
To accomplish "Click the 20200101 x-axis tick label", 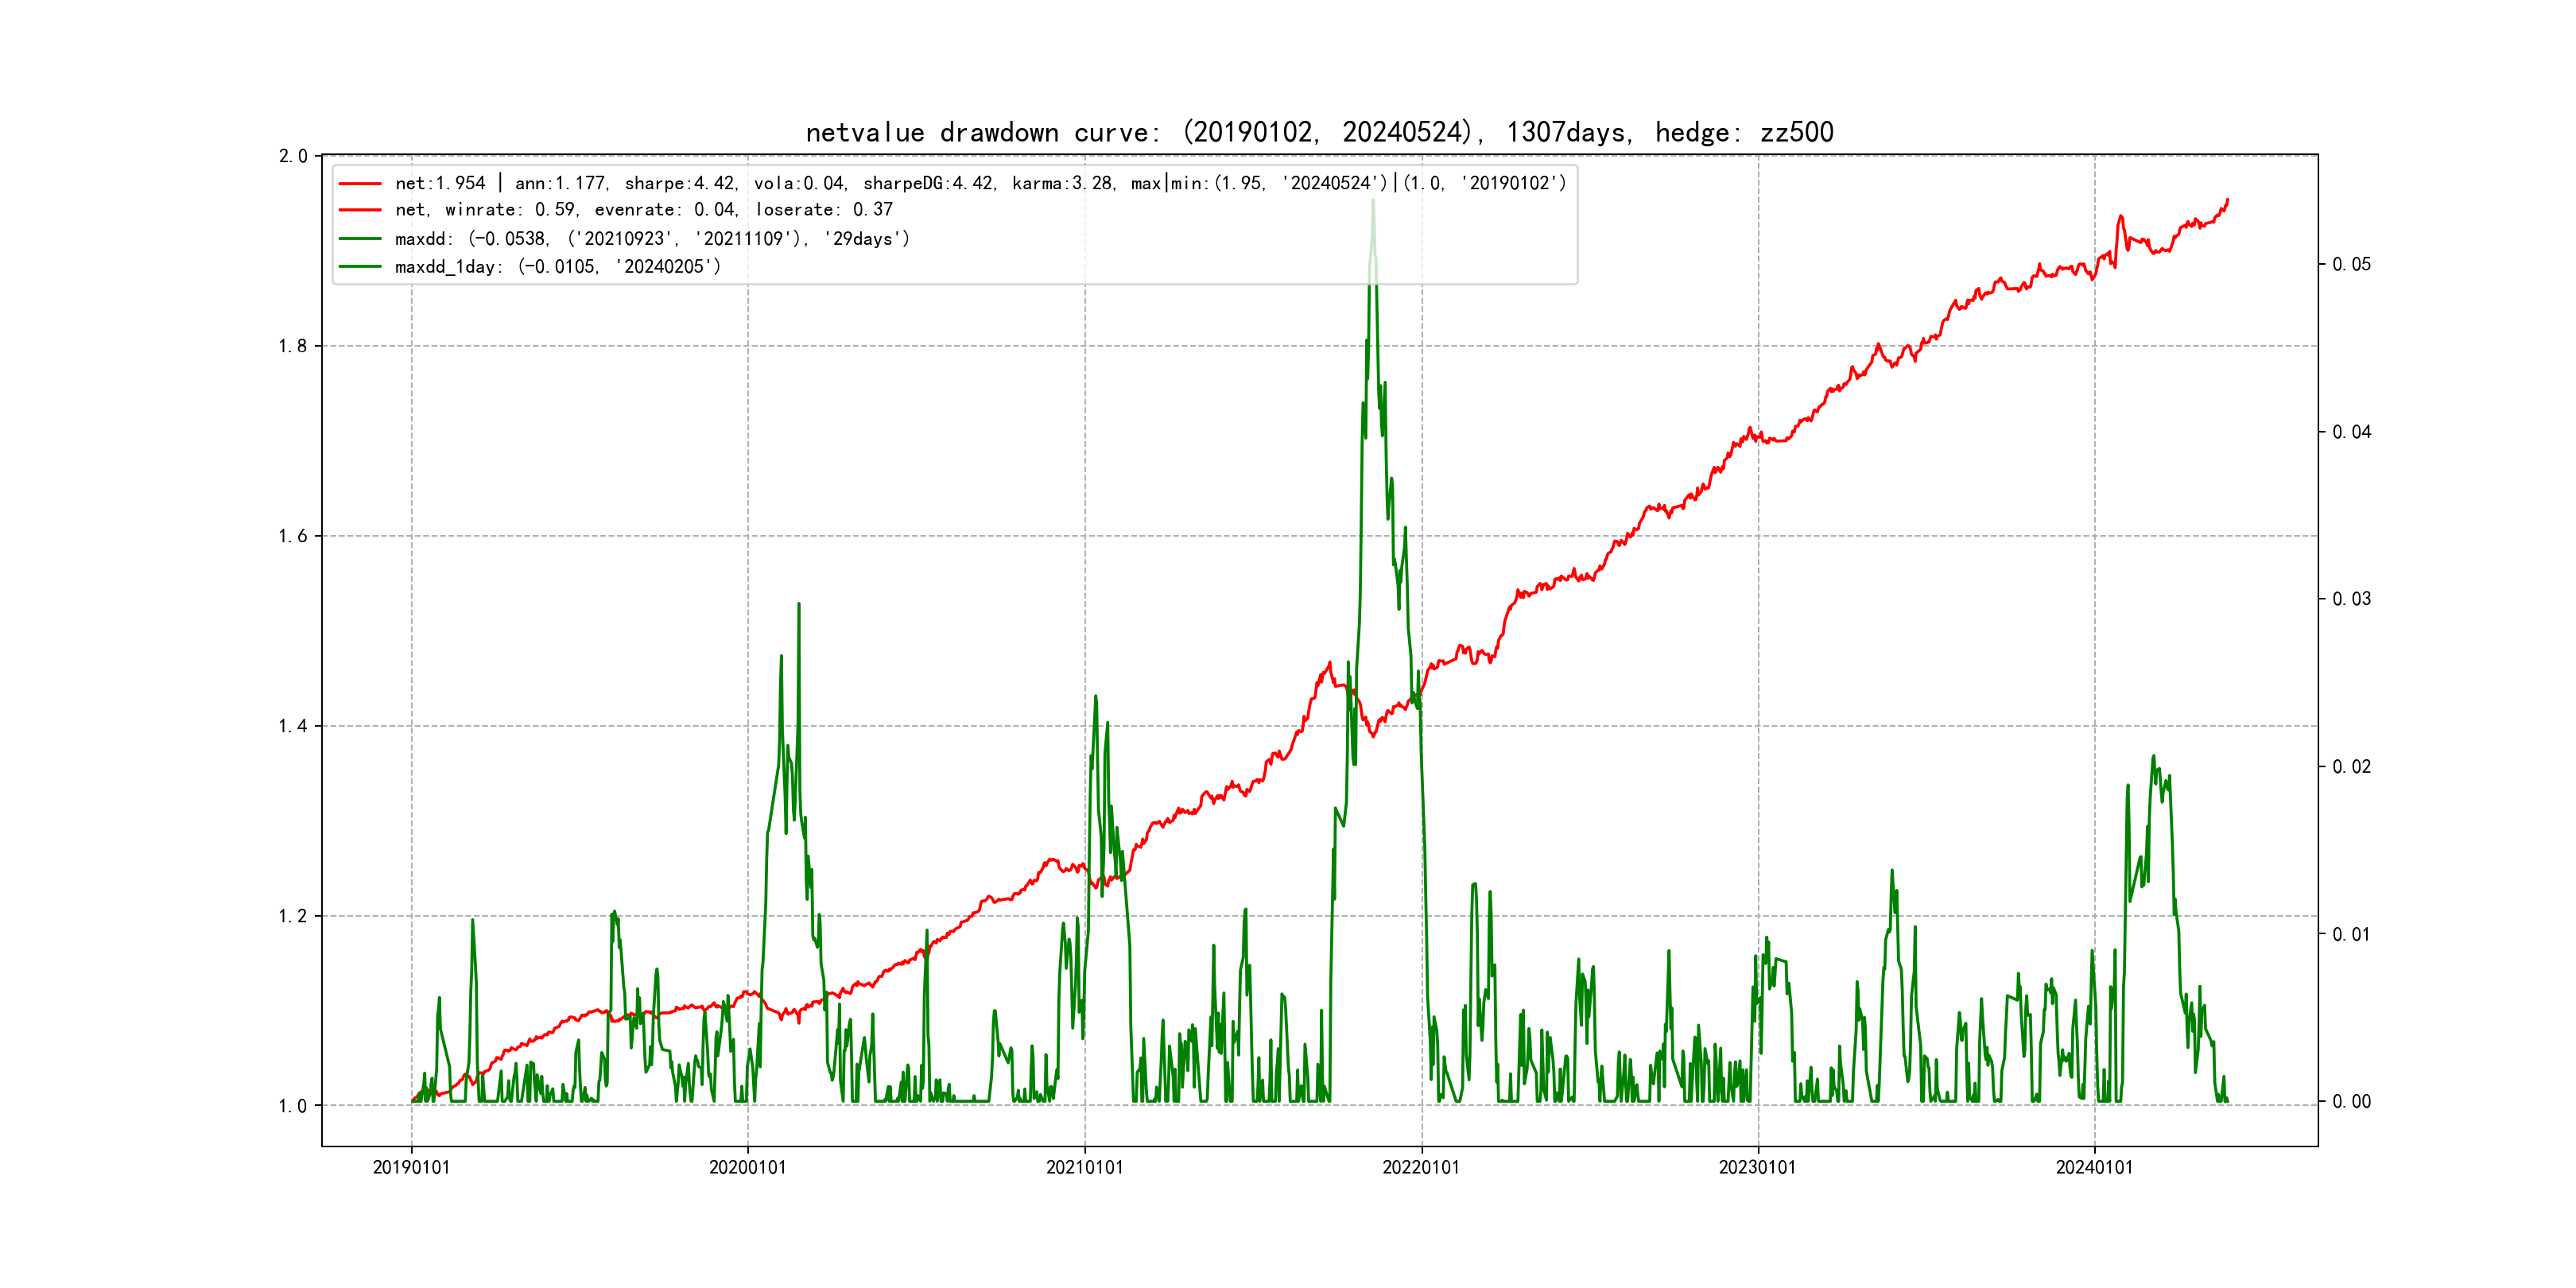I will [748, 1168].
